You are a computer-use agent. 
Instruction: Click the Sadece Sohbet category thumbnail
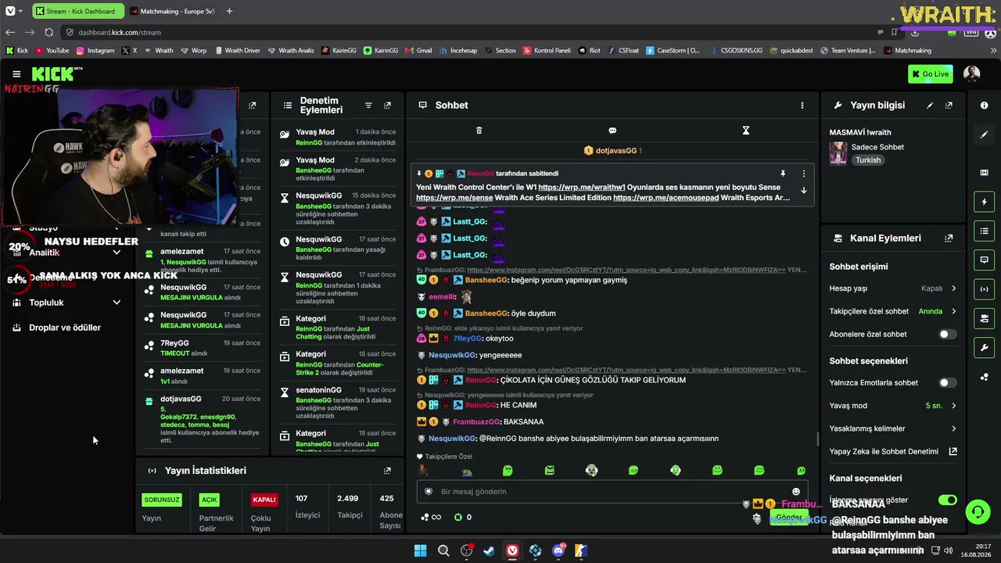838,153
